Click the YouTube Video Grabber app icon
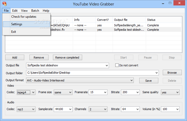This screenshot has height=121, width=187. coord(4,4)
